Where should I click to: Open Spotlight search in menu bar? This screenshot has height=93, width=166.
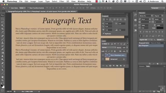[162, 1]
